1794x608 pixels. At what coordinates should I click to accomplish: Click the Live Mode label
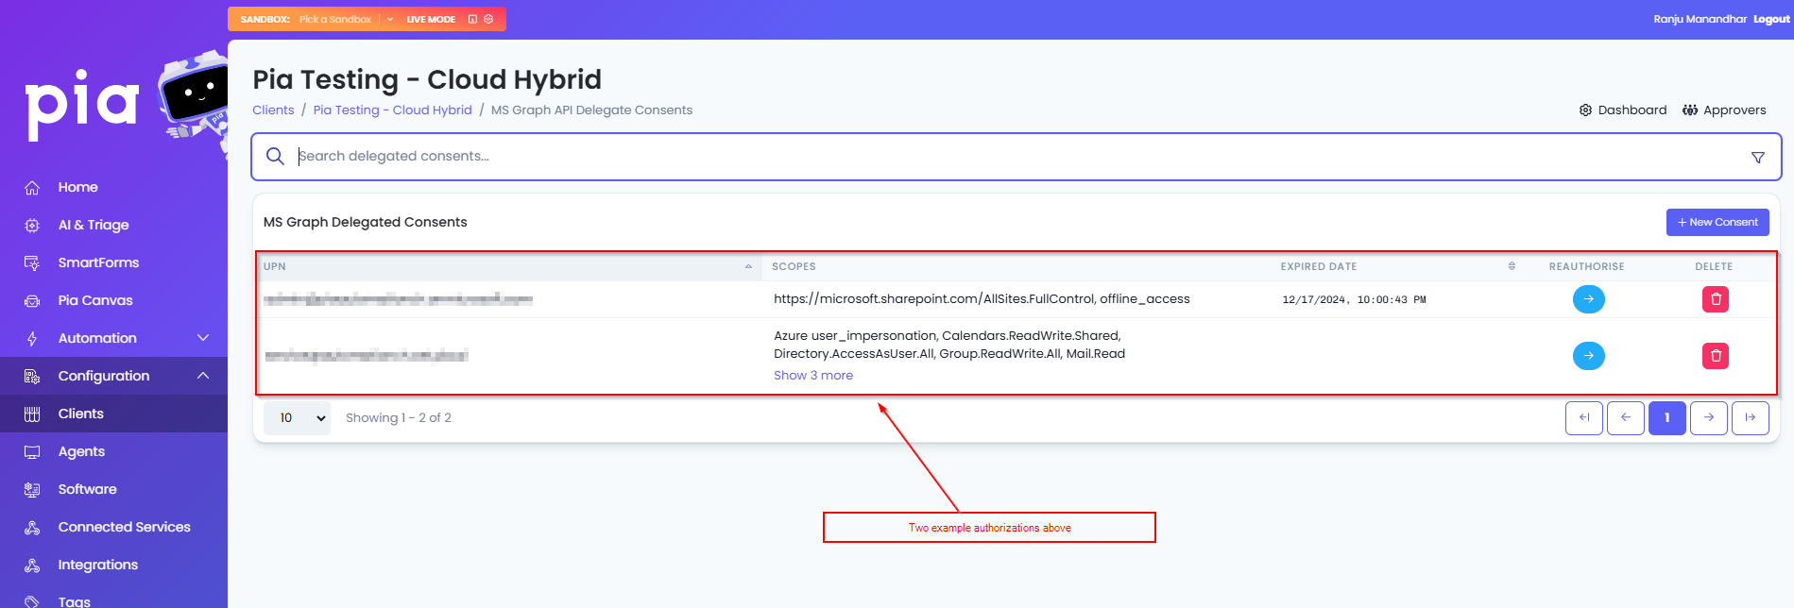(x=431, y=19)
